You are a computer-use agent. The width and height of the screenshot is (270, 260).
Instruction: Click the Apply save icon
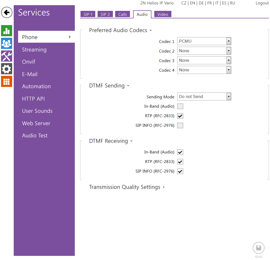pos(258,248)
